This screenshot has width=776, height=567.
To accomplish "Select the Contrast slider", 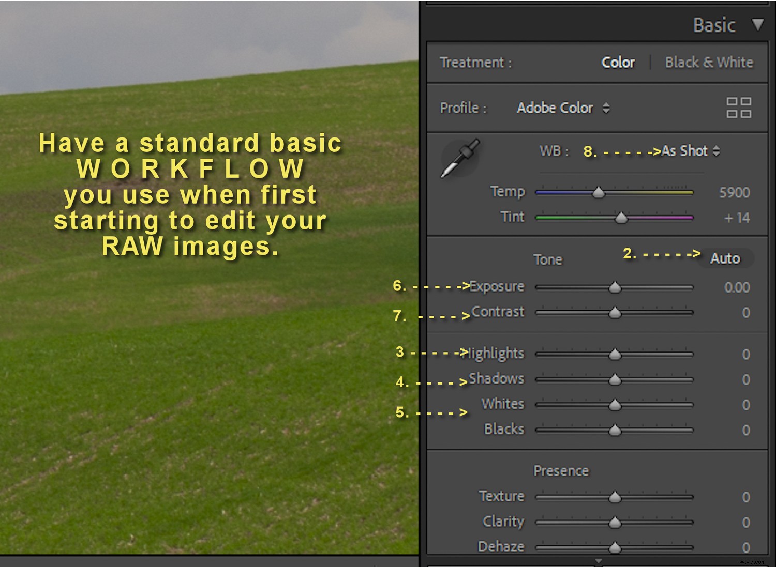I will [615, 312].
